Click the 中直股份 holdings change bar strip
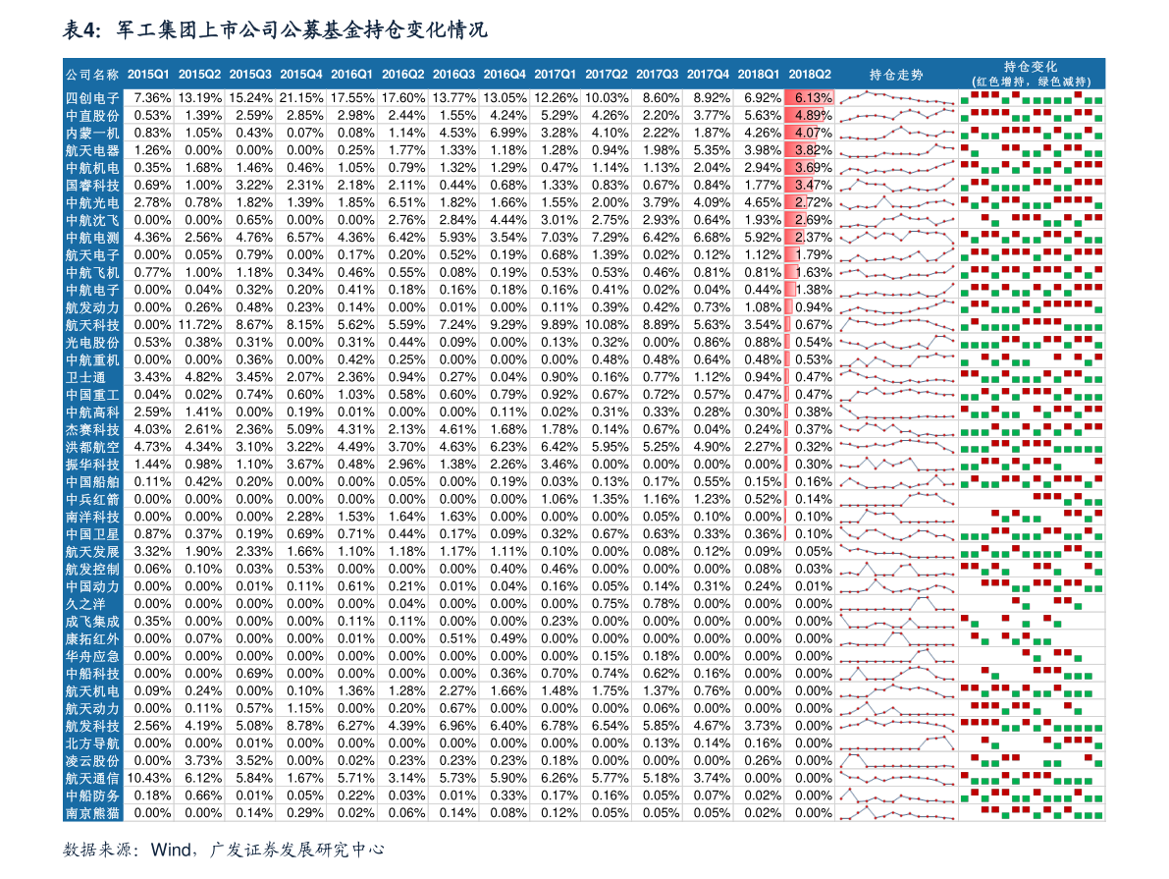Image resolution: width=1169 pixels, height=879 pixels. point(1031,115)
